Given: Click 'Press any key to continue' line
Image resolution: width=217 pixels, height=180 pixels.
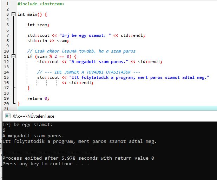Looking at the screenshot, I should point(46,164).
